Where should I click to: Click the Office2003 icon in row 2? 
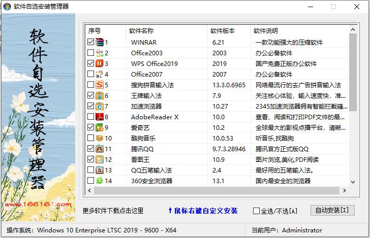(x=99, y=53)
